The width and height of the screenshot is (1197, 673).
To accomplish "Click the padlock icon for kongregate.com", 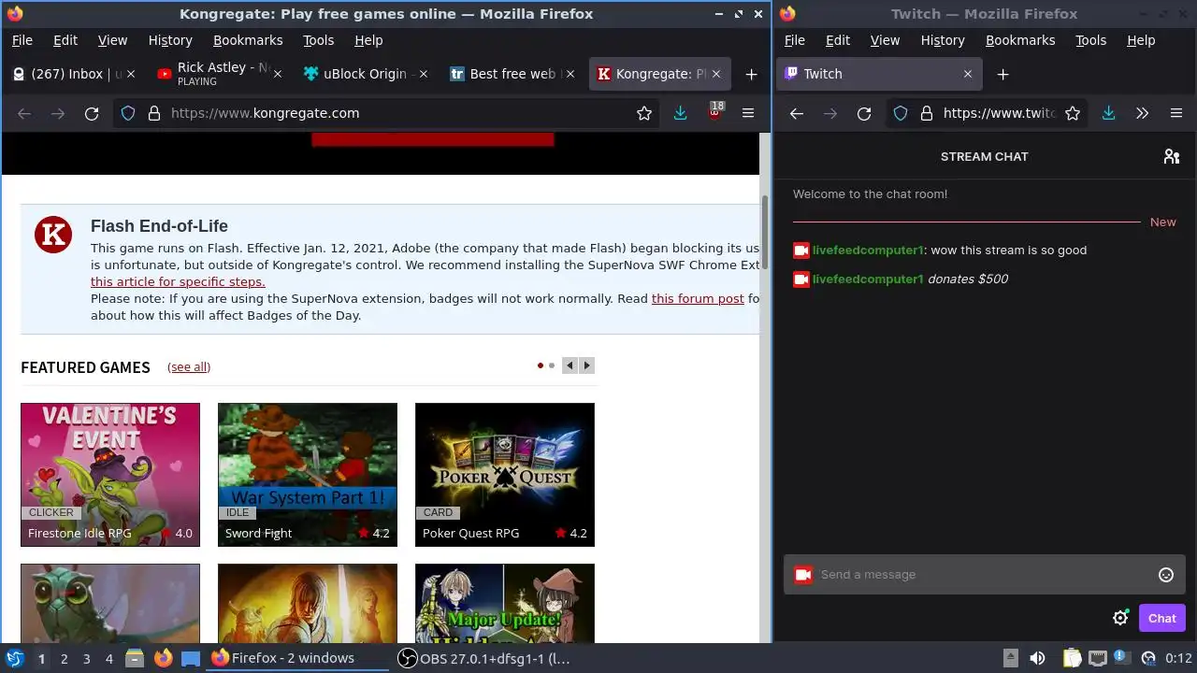I will click(154, 113).
